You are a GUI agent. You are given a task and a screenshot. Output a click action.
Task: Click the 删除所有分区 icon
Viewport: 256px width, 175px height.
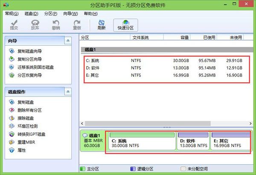12,110
